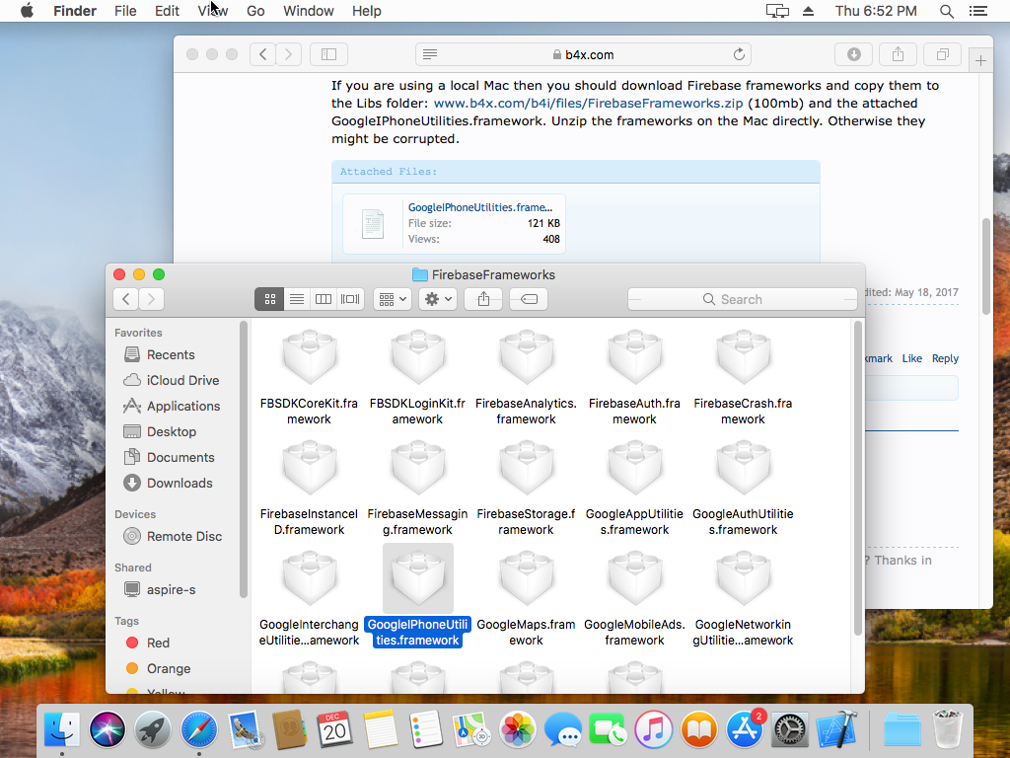Screen dimensions: 1010x758
Task: Select GoogleAppUtilities.framework icon
Action: pos(634,469)
